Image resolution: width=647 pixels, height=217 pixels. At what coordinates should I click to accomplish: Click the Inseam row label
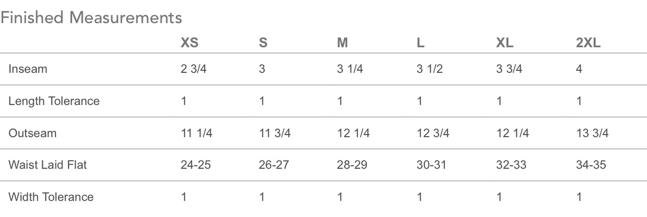pyautogui.click(x=27, y=69)
